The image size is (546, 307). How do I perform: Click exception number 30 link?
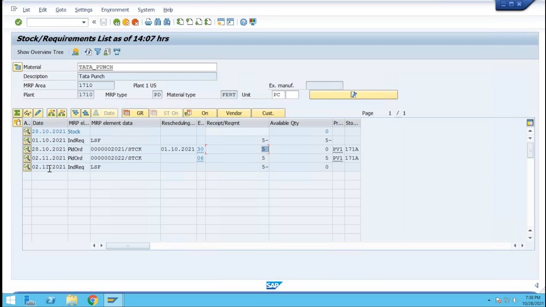200,149
